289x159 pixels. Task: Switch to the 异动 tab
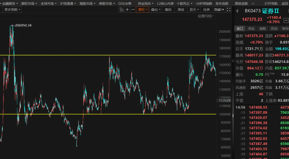tap(274, 28)
